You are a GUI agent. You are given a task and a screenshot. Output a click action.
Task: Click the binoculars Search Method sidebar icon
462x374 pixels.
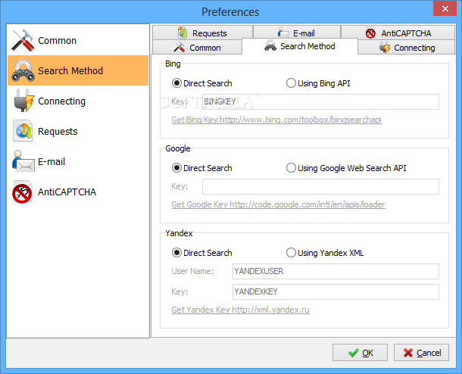[x=23, y=70]
